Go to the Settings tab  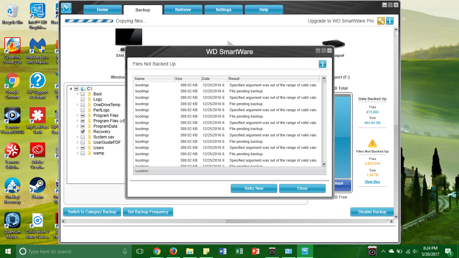223,10
